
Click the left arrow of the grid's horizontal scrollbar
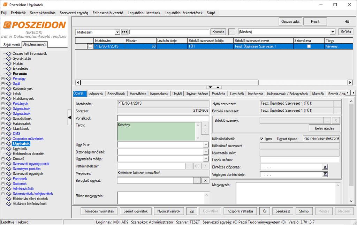click(x=78, y=82)
